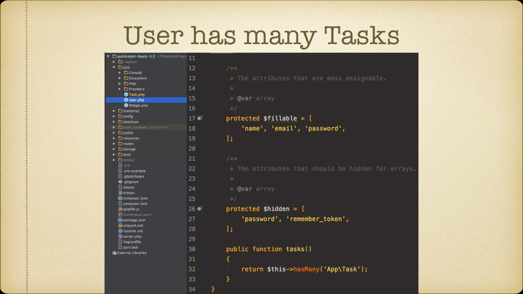Click the Vagrantfile file icon
523x294 pixels.
click(120, 242)
